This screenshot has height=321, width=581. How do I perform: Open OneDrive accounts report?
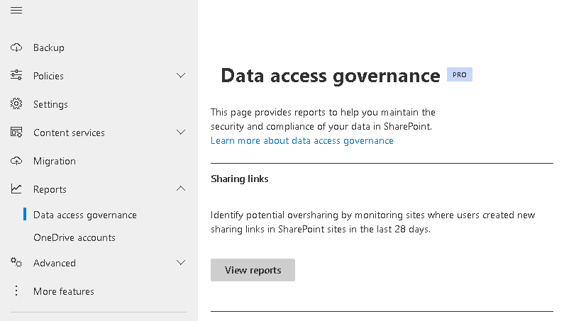[74, 237]
